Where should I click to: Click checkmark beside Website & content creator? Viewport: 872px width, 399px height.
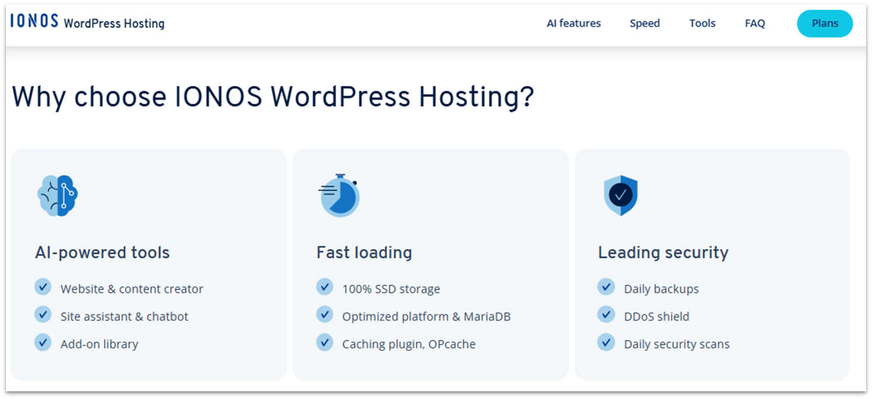tap(43, 287)
